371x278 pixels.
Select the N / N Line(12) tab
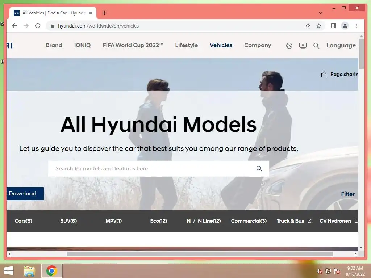coord(204,221)
